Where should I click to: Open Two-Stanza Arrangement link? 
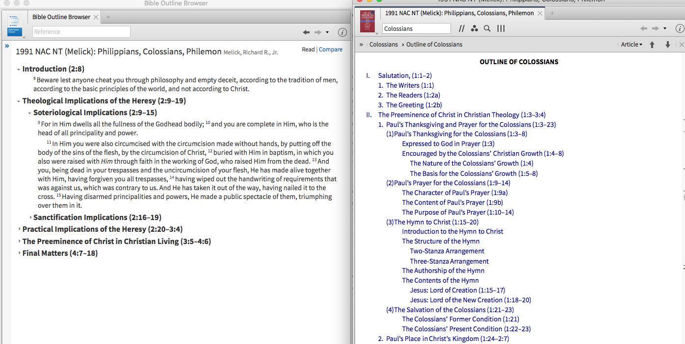point(447,251)
